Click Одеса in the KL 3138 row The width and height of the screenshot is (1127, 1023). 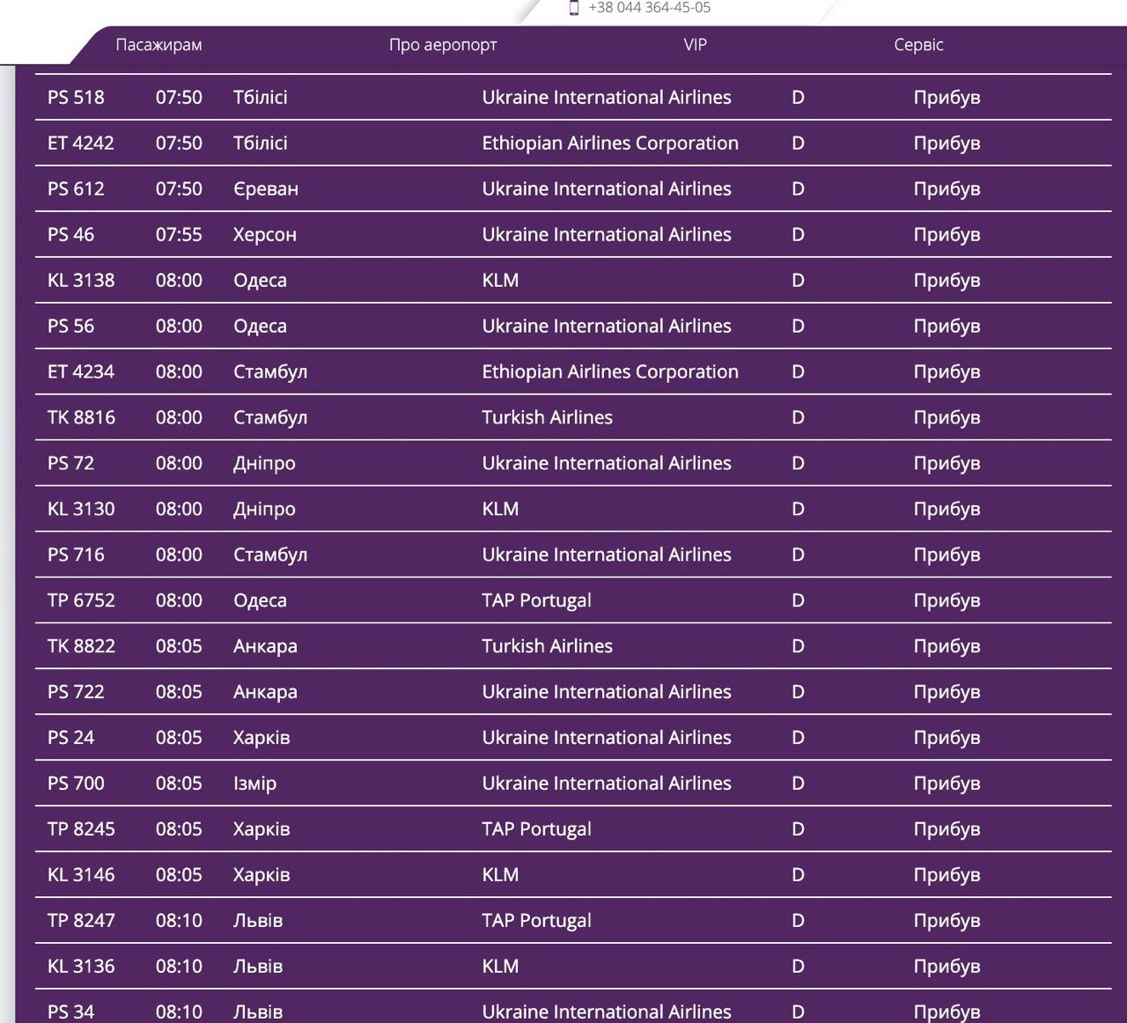point(260,281)
